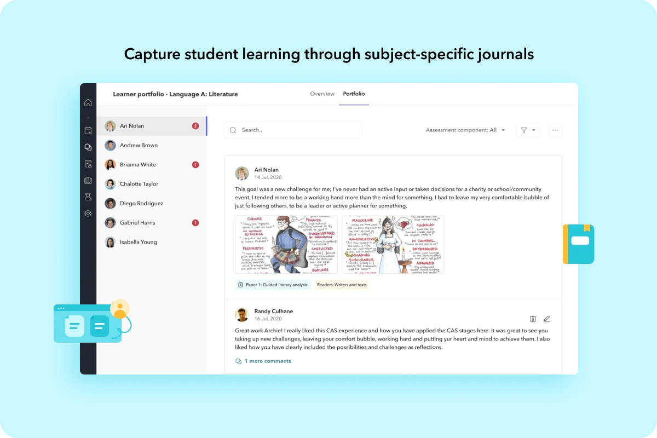Open the open-book icon in sidebar
This screenshot has width=657, height=438.
[88, 180]
